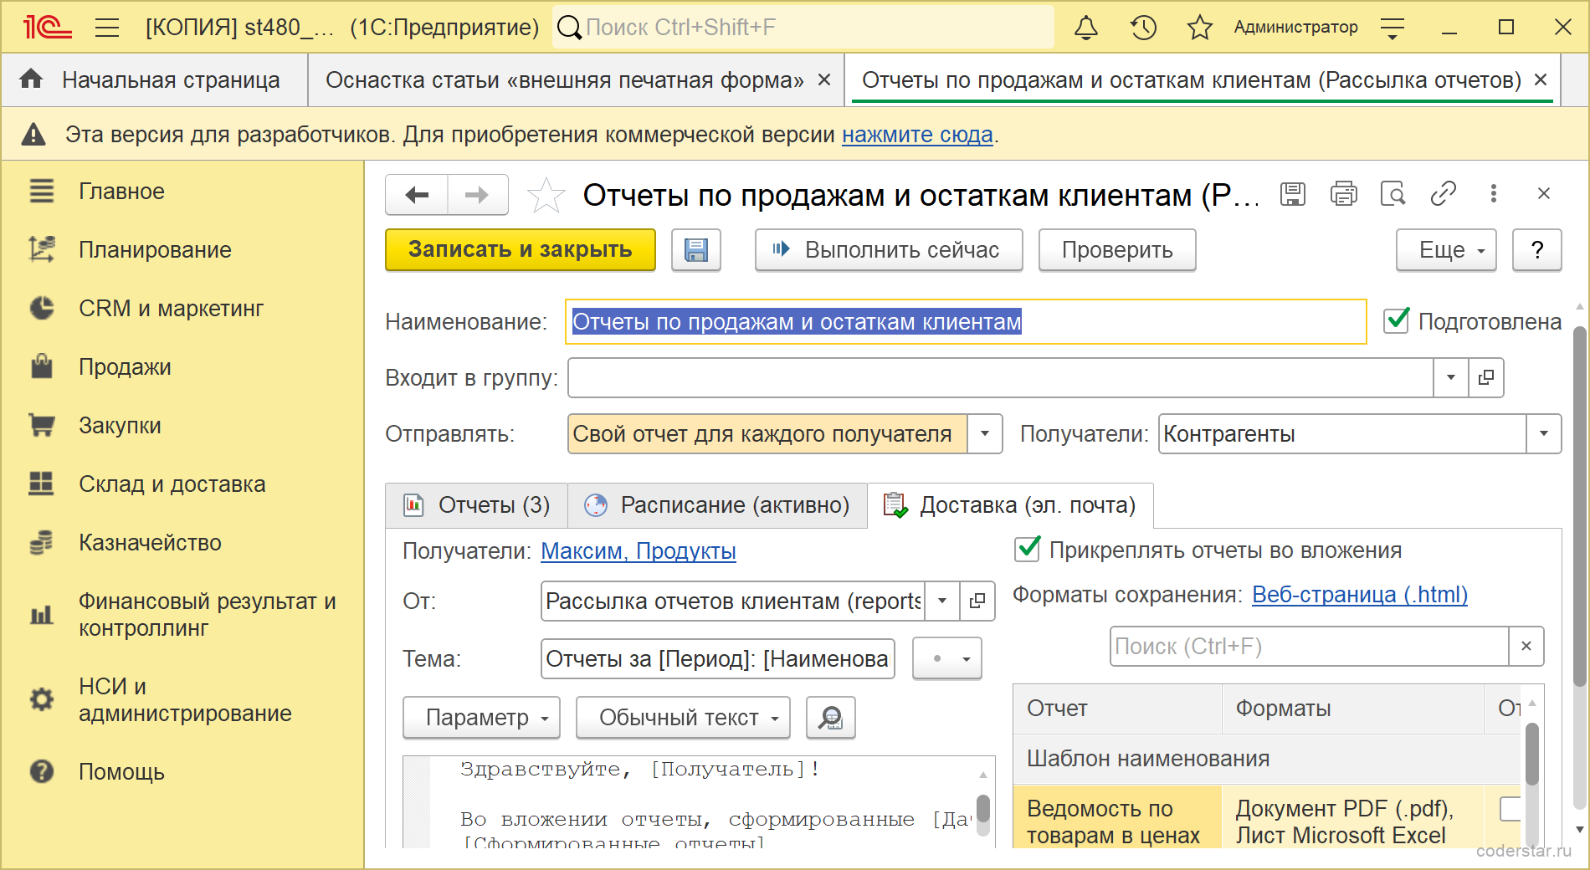Image resolution: width=1590 pixels, height=870 pixels.
Task: Select Отчеты по продажам top tab
Action: [1191, 80]
